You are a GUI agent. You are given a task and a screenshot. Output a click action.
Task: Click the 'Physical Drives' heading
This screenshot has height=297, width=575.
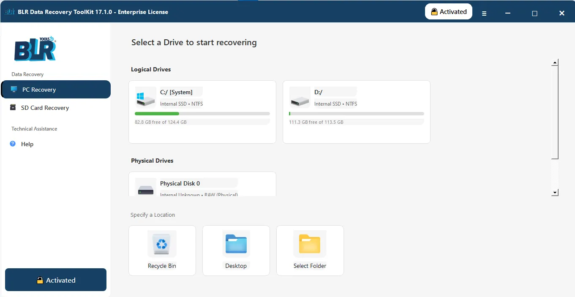tap(152, 161)
